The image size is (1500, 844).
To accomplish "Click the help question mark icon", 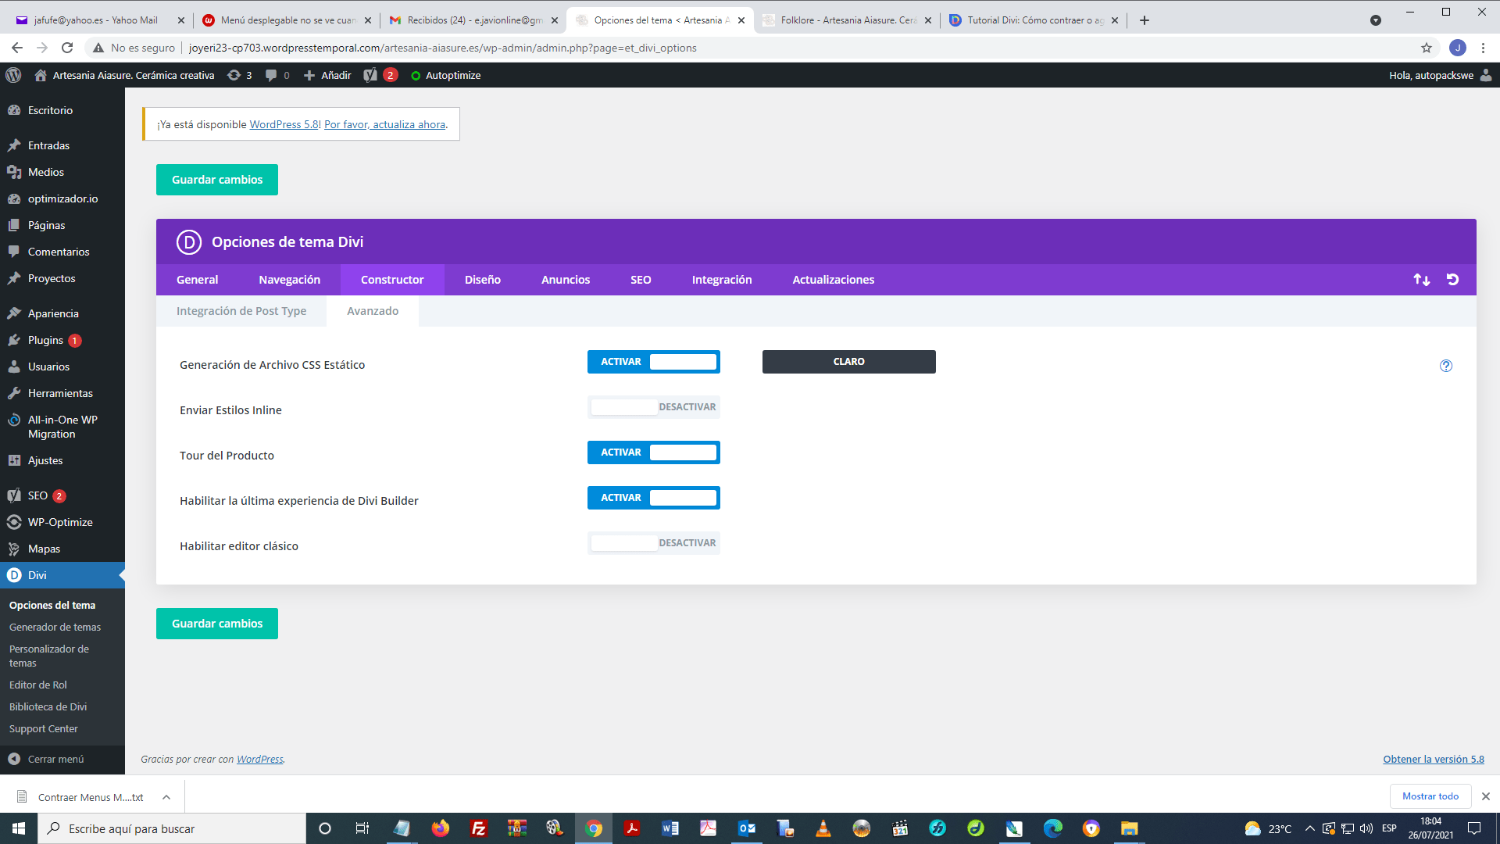I will 1446,366.
